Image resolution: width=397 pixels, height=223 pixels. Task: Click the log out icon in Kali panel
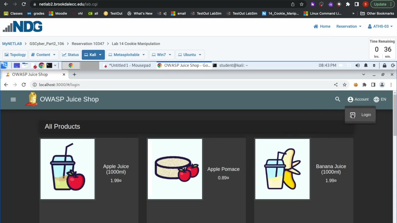coord(393,65)
